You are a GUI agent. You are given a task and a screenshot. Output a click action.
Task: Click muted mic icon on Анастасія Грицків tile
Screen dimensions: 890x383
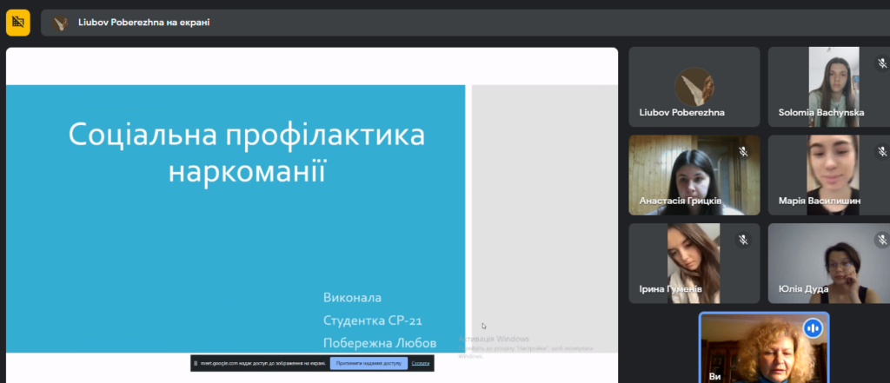tap(743, 151)
